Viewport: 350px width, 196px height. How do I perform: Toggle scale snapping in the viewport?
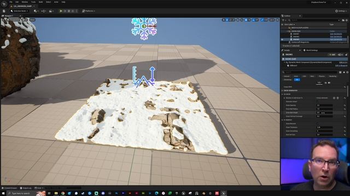(262, 20)
